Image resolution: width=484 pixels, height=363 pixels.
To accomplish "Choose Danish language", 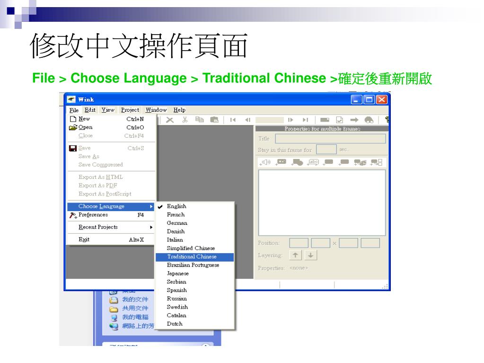I will point(195,231).
